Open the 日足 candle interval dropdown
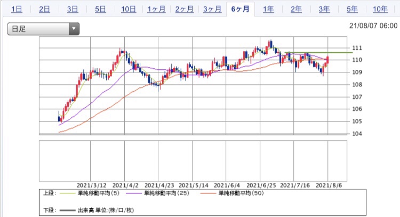 tap(43, 29)
